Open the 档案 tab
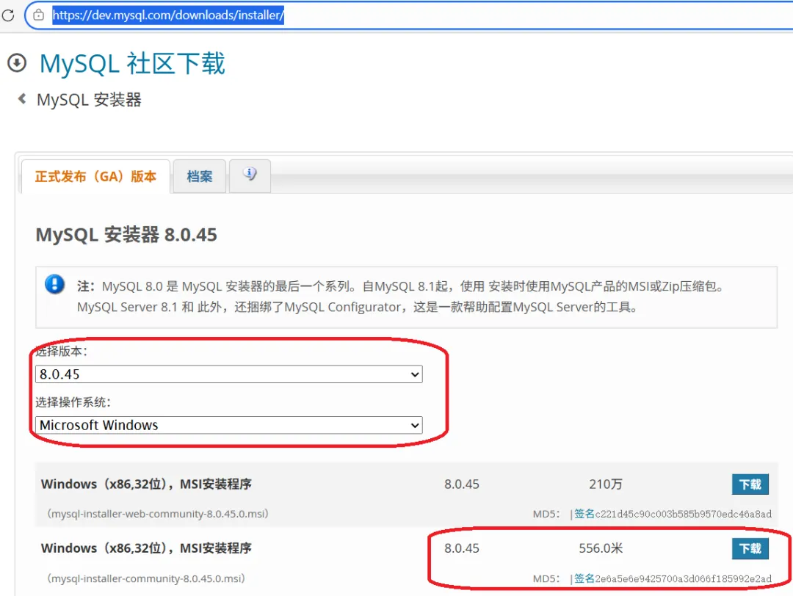Screen dimensions: 793x596 [x=199, y=176]
